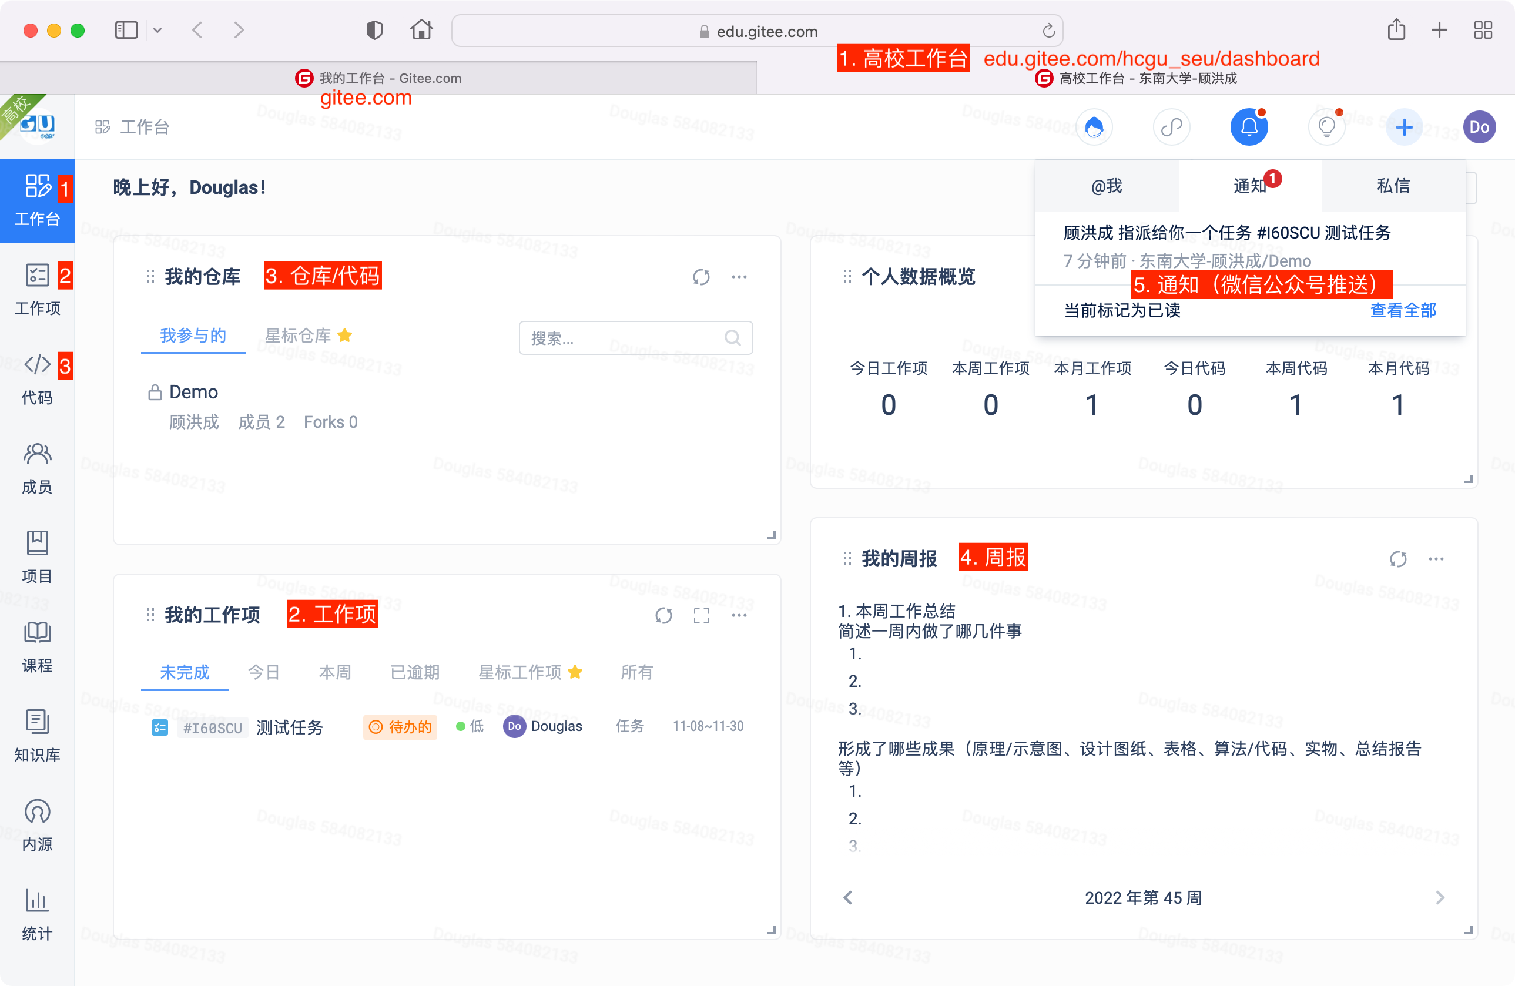Open the 成员 members page
This screenshot has width=1515, height=986.
coord(37,468)
